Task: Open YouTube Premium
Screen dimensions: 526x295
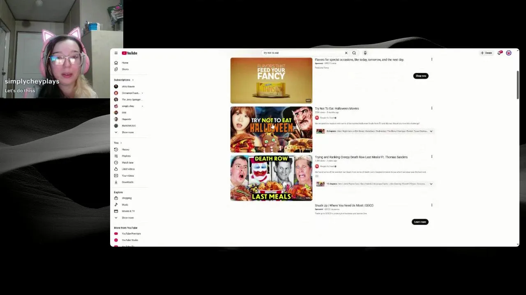Action: click(x=131, y=234)
